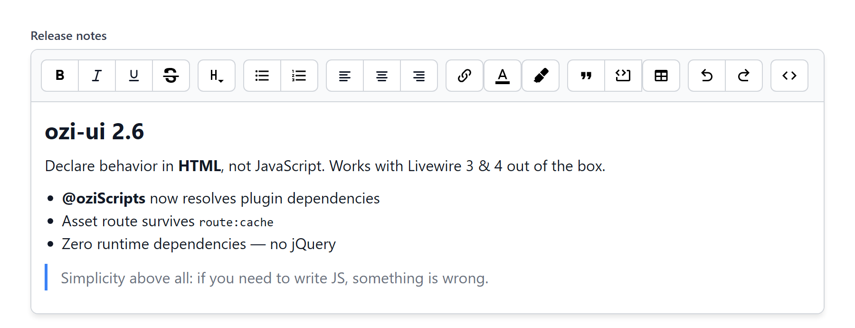Insert a code block
The image size is (855, 328).
pyautogui.click(x=623, y=76)
